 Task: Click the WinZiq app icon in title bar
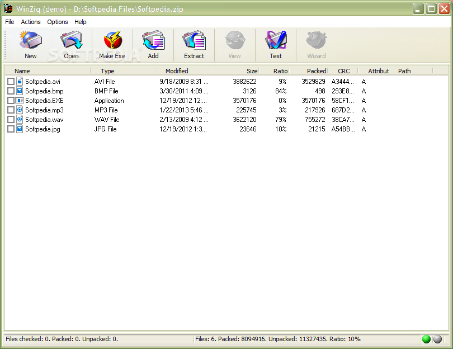(x=8, y=8)
